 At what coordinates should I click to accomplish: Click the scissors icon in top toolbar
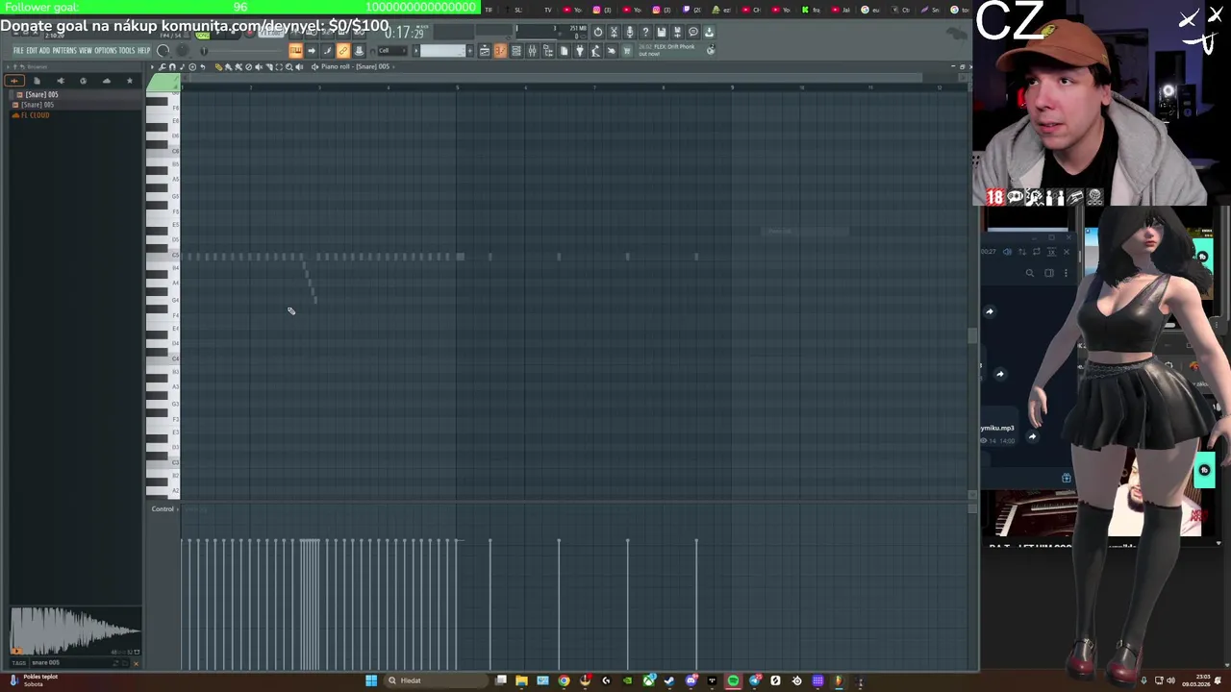pyautogui.click(x=614, y=32)
